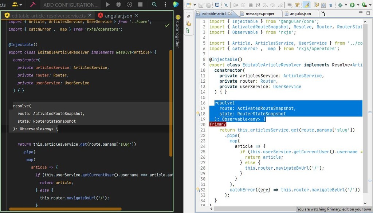Expand the Eclipse Run button dropdown arrow
The image size is (373, 213).
click(x=358, y=5)
